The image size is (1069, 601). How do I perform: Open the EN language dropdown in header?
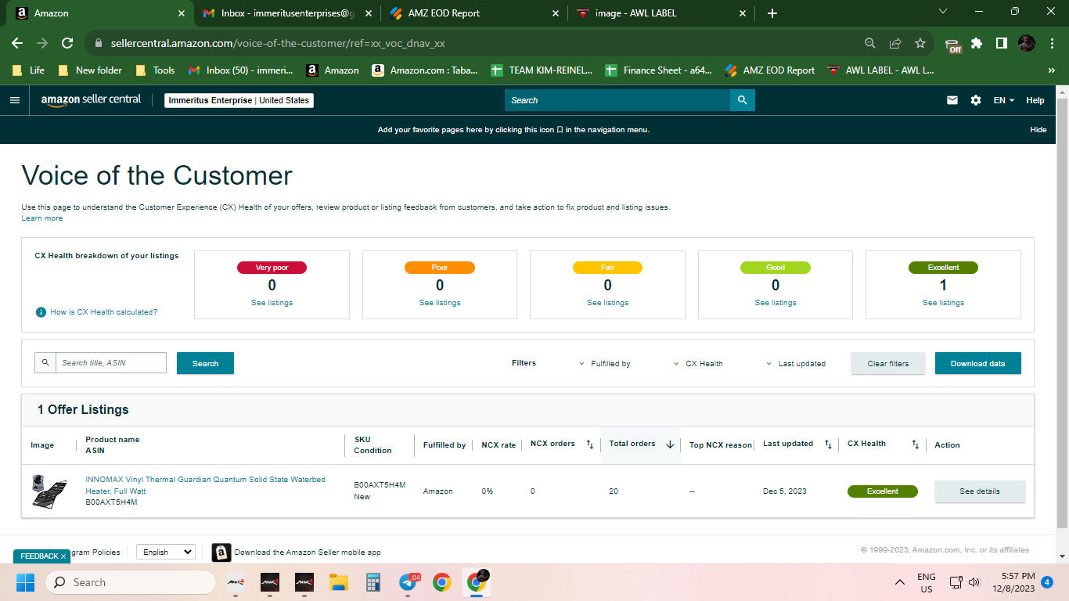click(x=1004, y=100)
